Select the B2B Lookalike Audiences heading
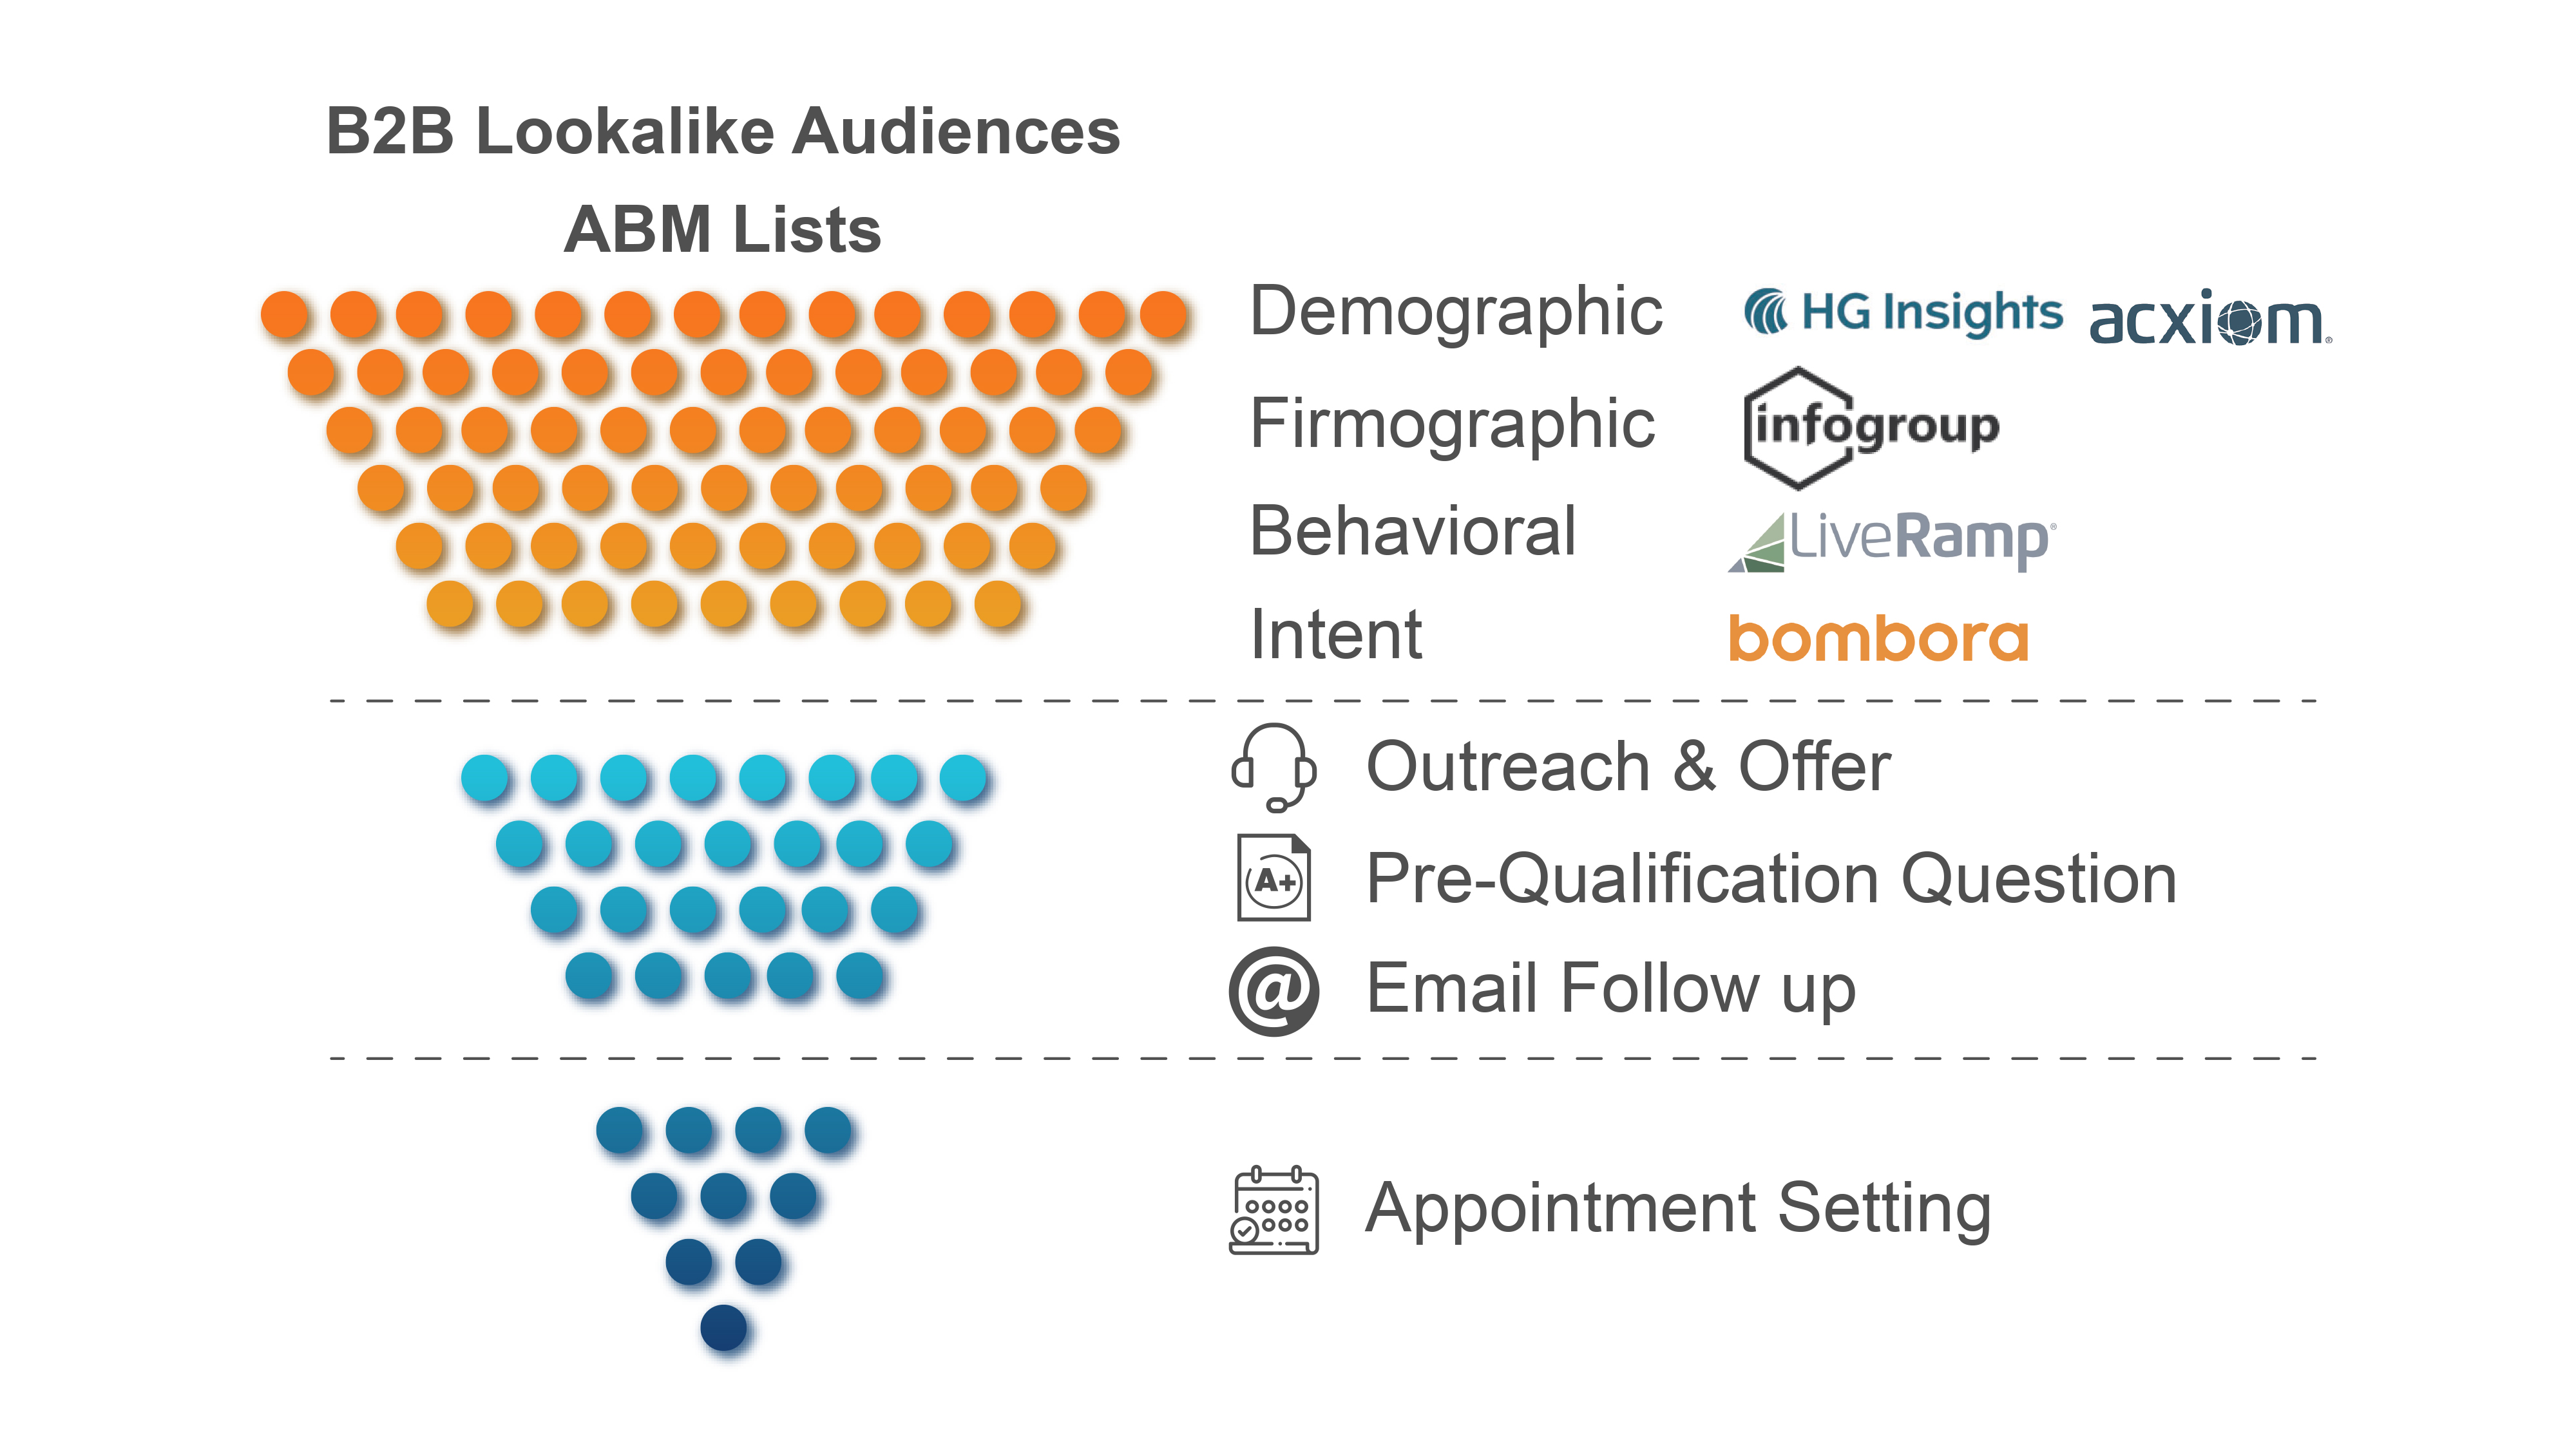 (x=723, y=132)
